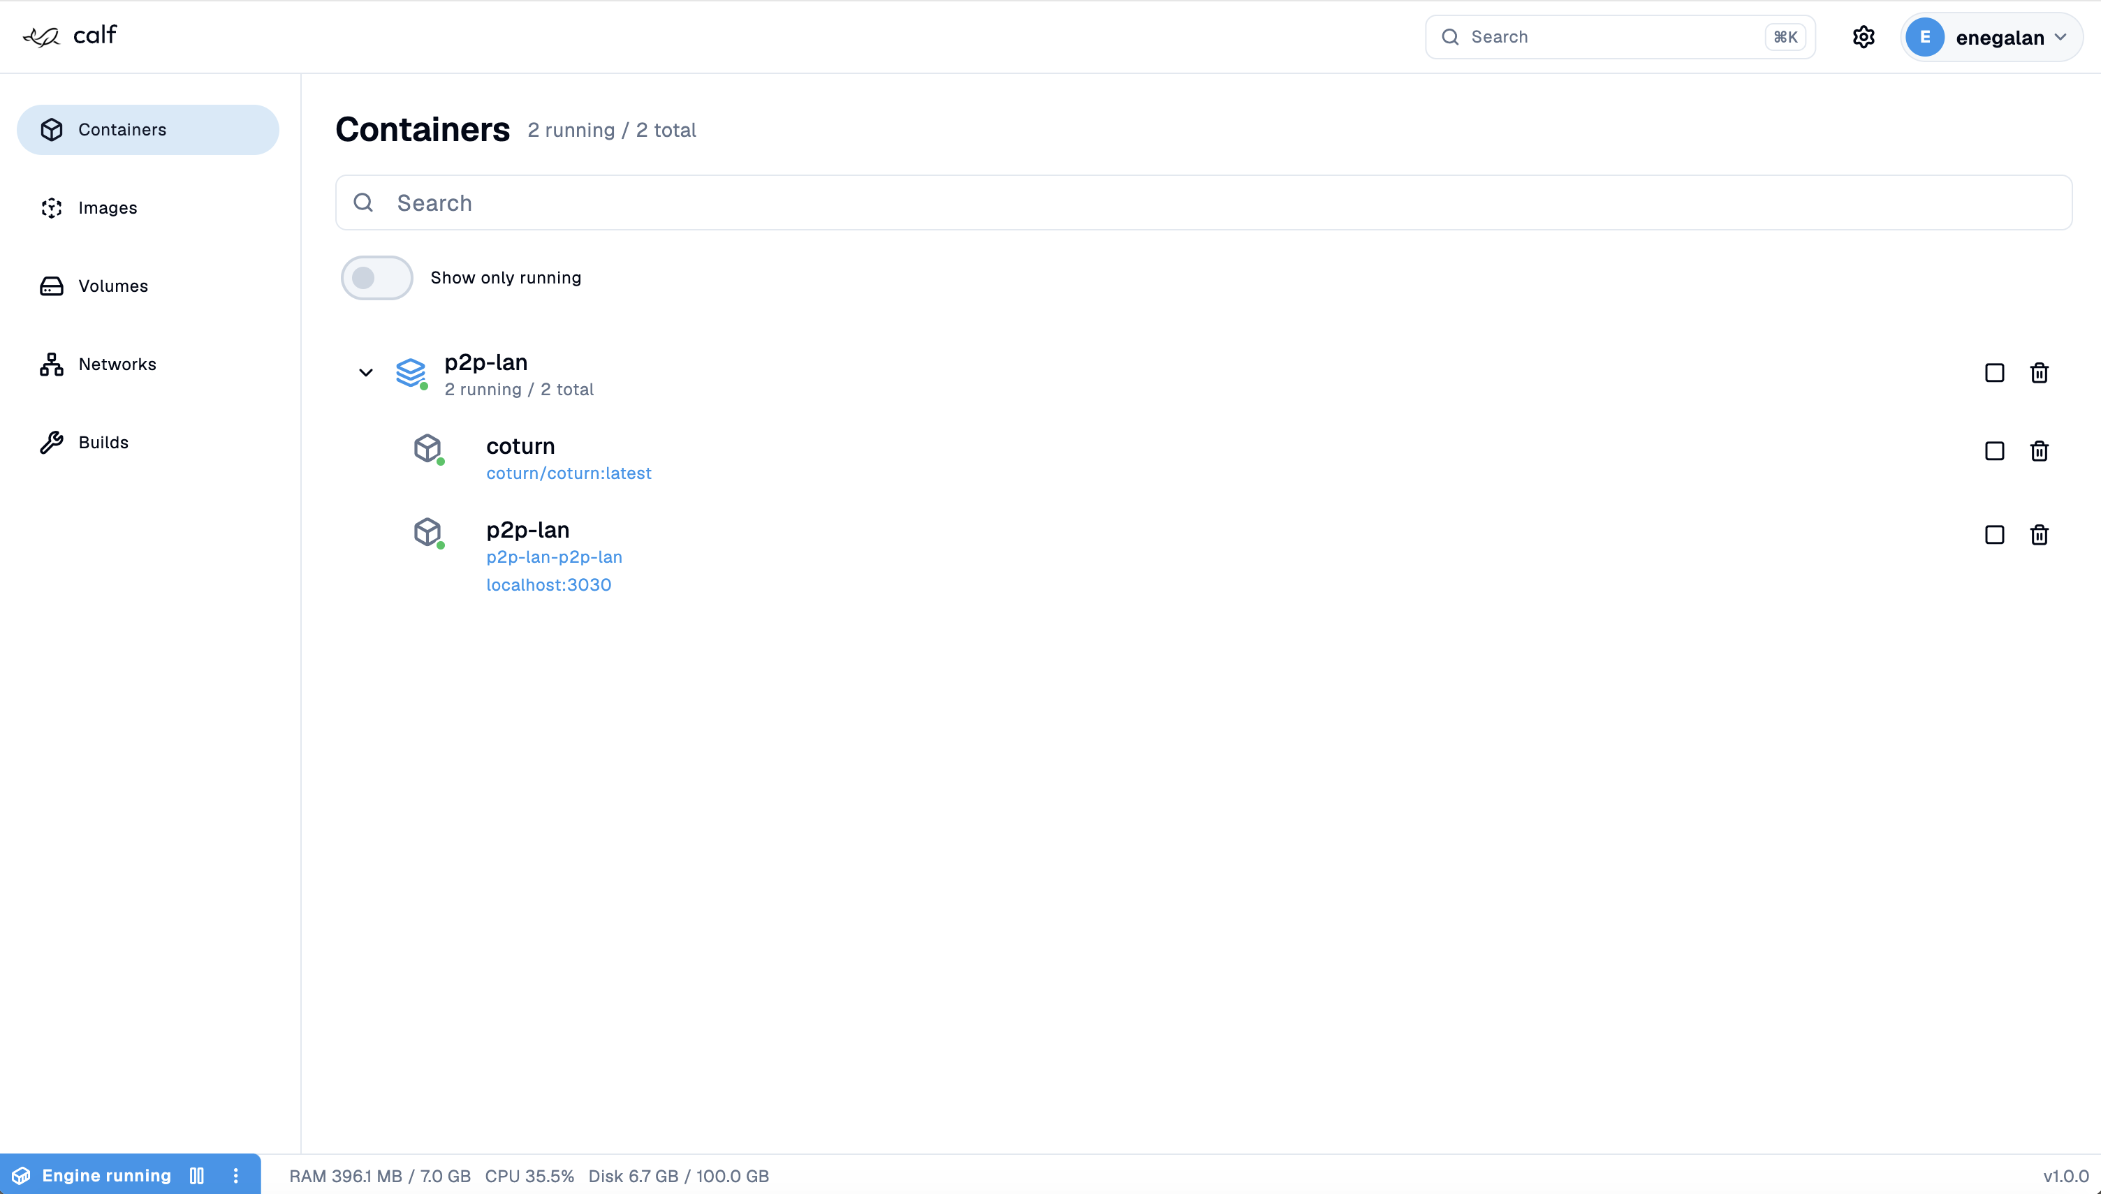
Task: Click CPU 35.5% readout
Action: pyautogui.click(x=529, y=1176)
